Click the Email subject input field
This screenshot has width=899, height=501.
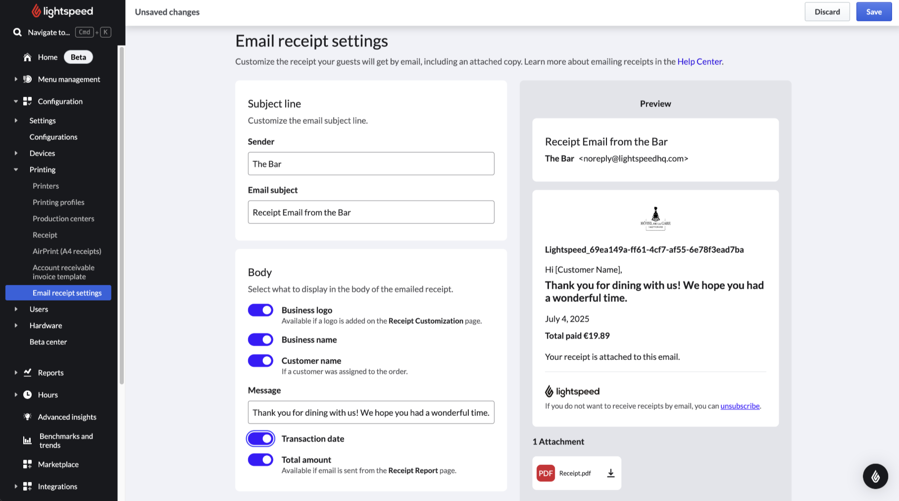point(371,212)
